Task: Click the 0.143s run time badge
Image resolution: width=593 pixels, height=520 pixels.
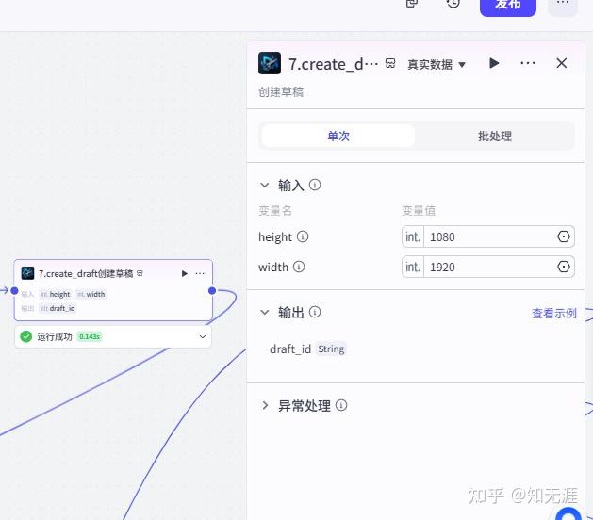Action: (90, 336)
